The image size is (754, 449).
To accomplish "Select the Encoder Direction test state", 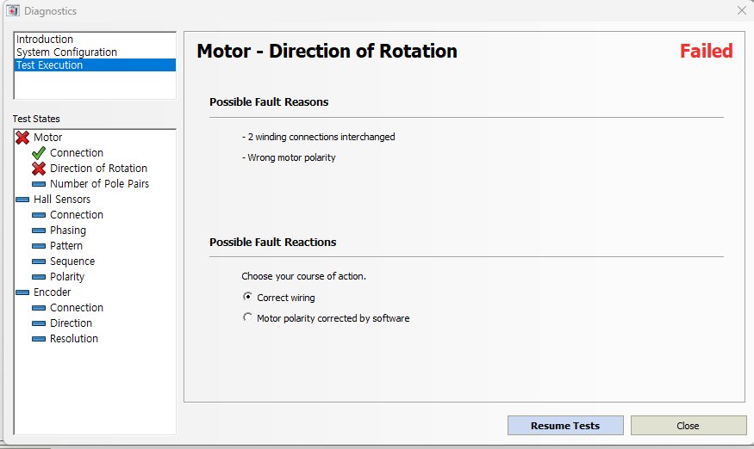I will 72,323.
